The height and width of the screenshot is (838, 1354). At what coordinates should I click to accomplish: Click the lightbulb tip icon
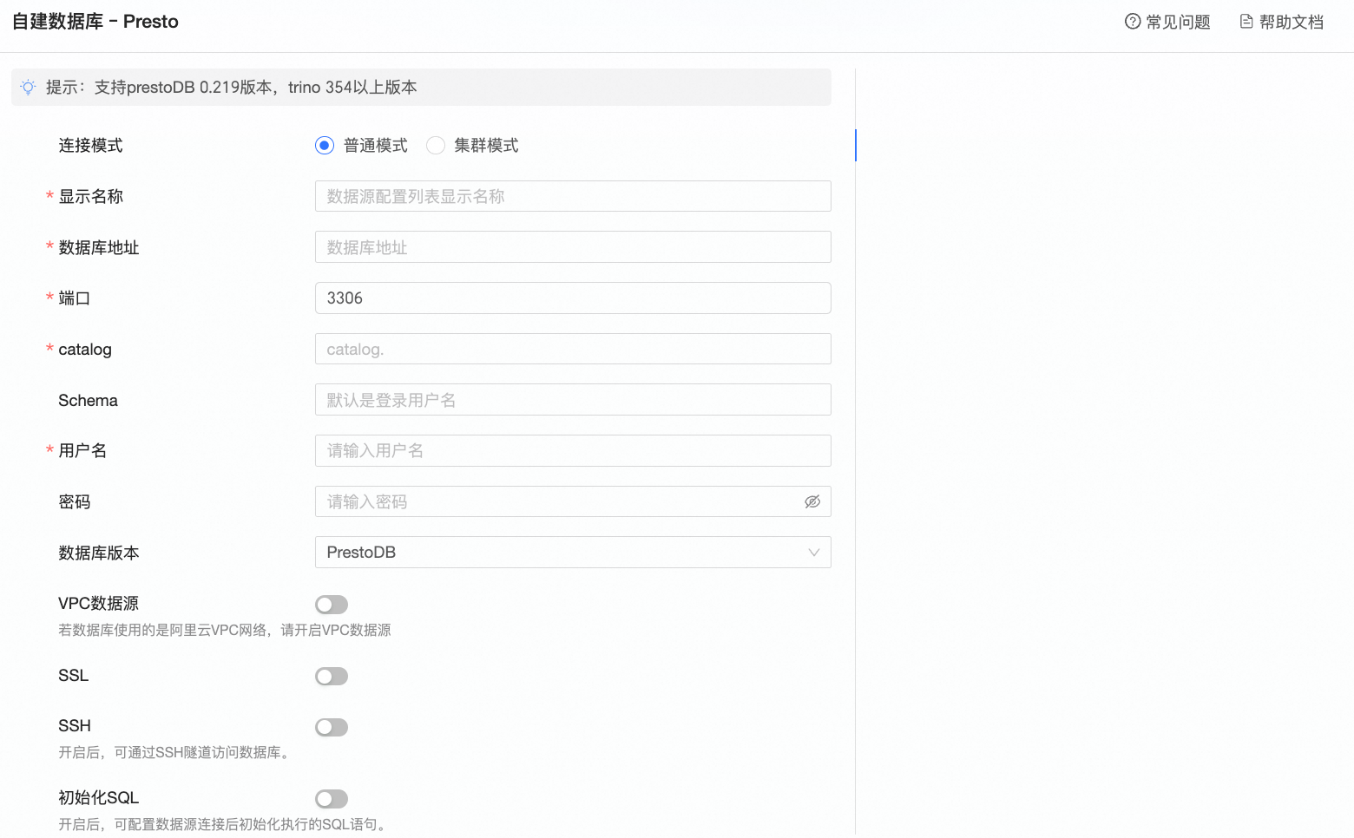click(x=29, y=87)
